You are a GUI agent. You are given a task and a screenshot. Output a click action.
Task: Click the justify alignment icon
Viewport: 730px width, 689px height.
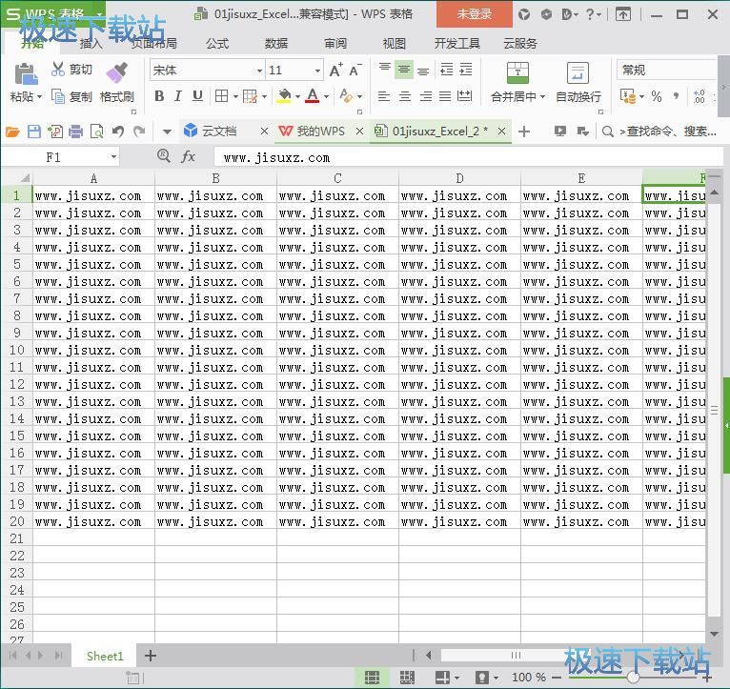[x=445, y=96]
